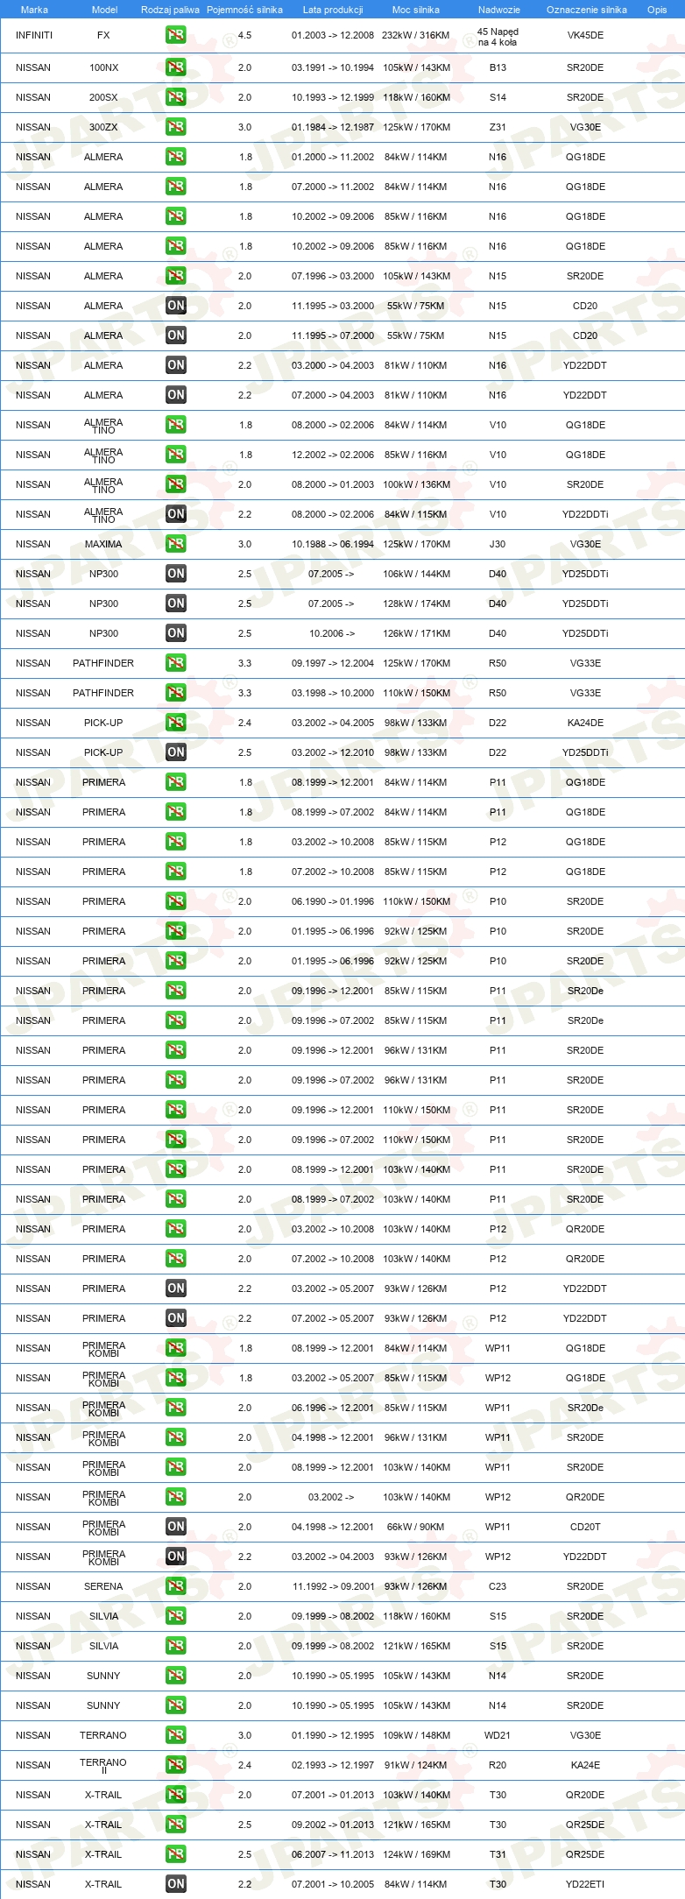Click body code S14
This screenshot has width=685, height=1899.
[498, 97]
